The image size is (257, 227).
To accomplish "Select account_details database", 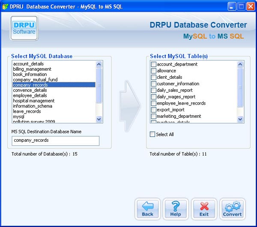I will tap(54, 64).
